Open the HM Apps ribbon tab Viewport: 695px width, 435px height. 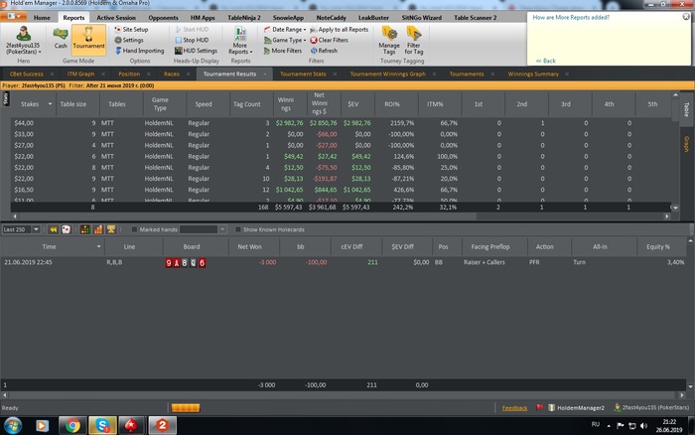203,18
